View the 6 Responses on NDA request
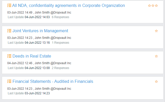Screen dimensions: 165x102 coord(60,17)
